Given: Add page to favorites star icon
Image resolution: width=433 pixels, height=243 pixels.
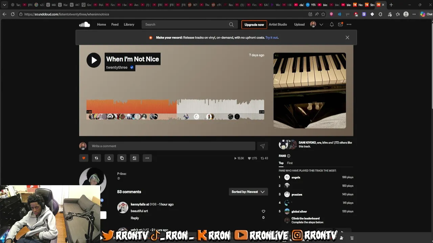Looking at the screenshot, I should (323, 14).
